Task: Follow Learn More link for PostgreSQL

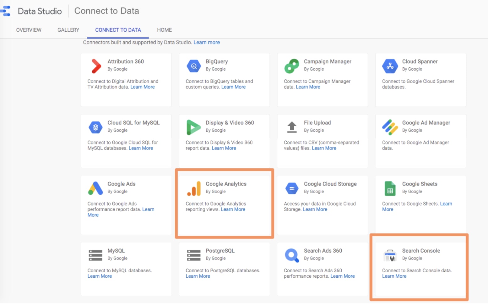Action: [x=198, y=276]
